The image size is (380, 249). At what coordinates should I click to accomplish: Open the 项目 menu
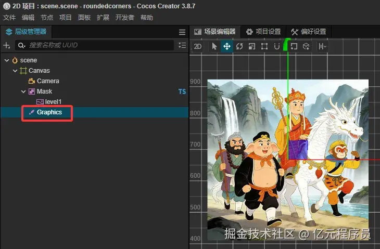66,18
